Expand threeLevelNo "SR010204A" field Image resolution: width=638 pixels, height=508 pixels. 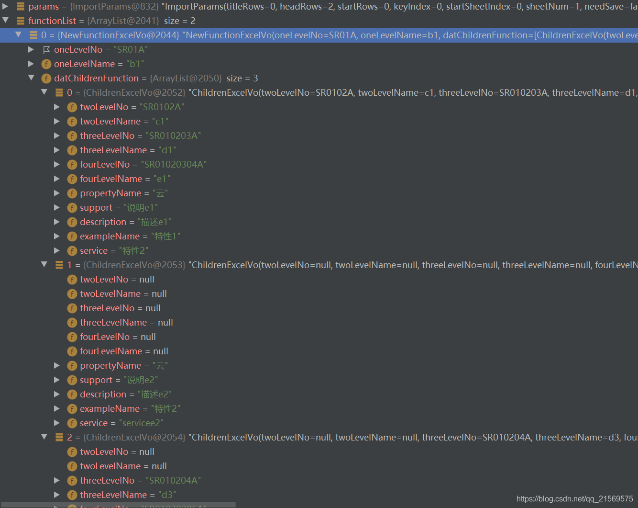pyautogui.click(x=57, y=480)
